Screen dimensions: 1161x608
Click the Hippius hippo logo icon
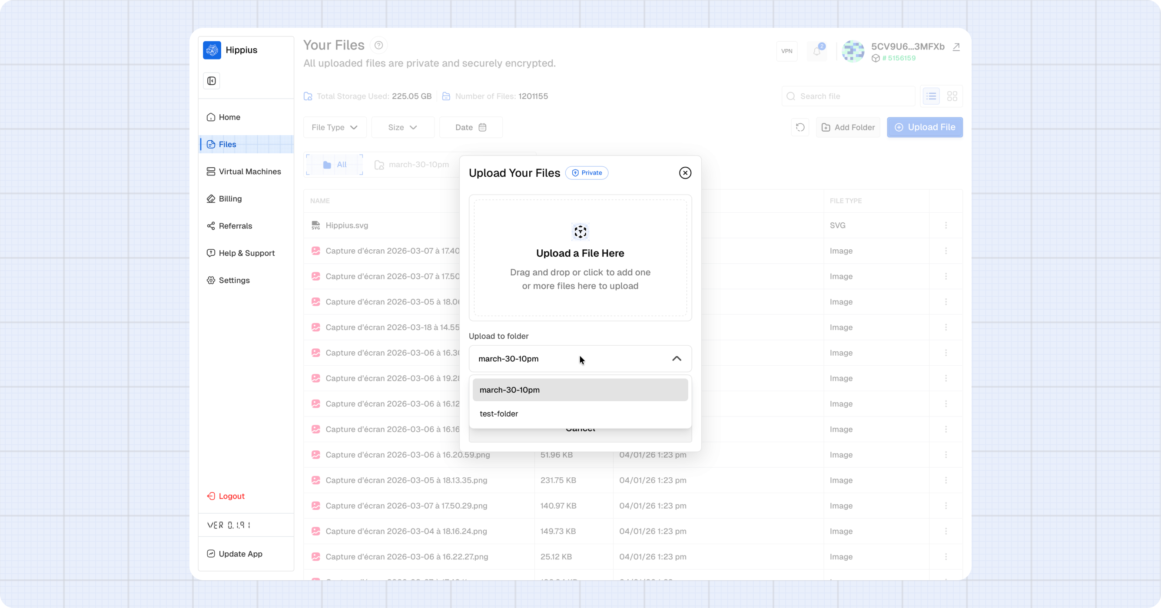(x=212, y=50)
